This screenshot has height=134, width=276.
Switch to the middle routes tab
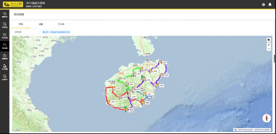41,24
